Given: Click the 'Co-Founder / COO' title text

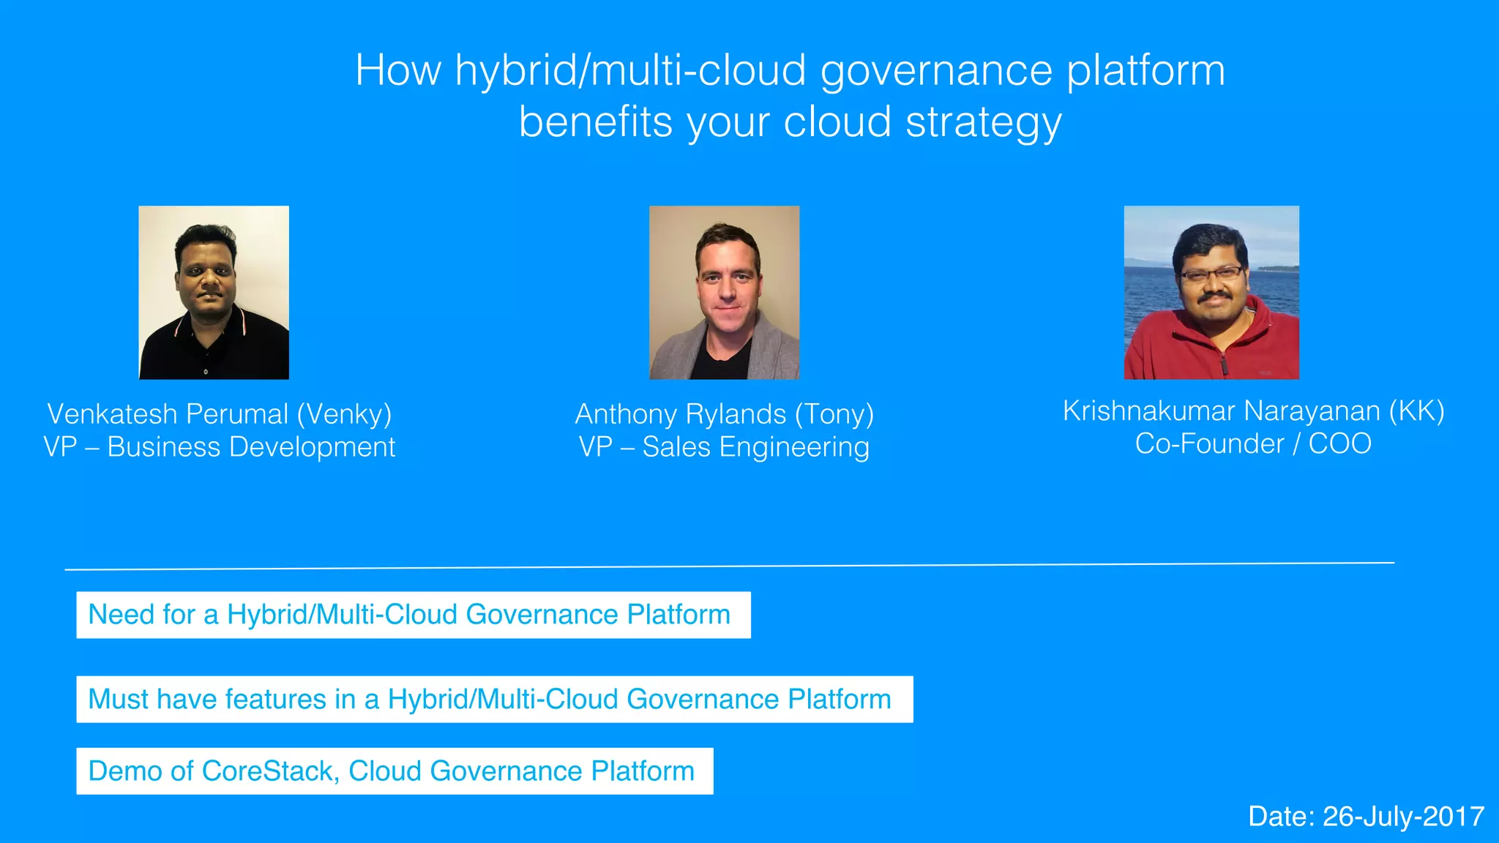Looking at the screenshot, I should [x=1253, y=444].
